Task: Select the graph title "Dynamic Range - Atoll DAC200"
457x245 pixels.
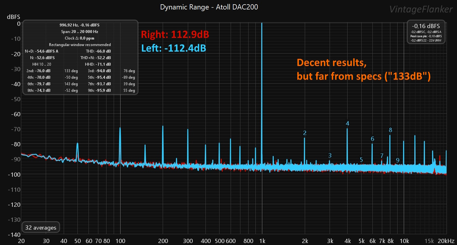Action: coord(209,7)
